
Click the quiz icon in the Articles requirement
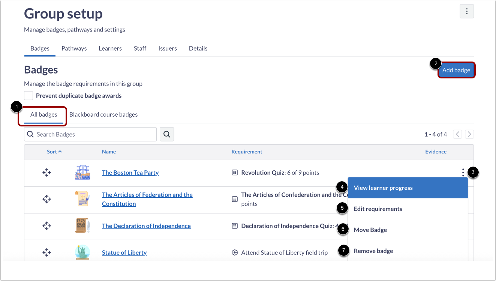coord(235,199)
